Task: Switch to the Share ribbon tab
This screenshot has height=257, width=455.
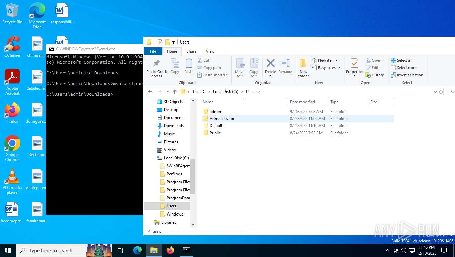Action: coord(191,51)
